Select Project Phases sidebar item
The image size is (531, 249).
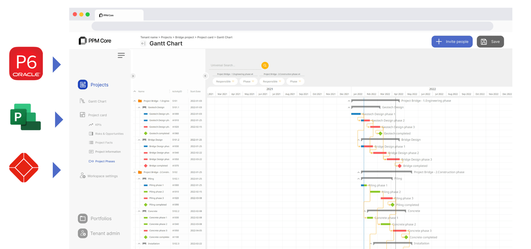click(x=102, y=161)
